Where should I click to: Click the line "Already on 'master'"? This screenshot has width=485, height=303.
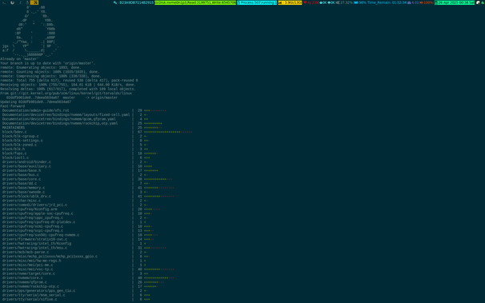coord(19,59)
